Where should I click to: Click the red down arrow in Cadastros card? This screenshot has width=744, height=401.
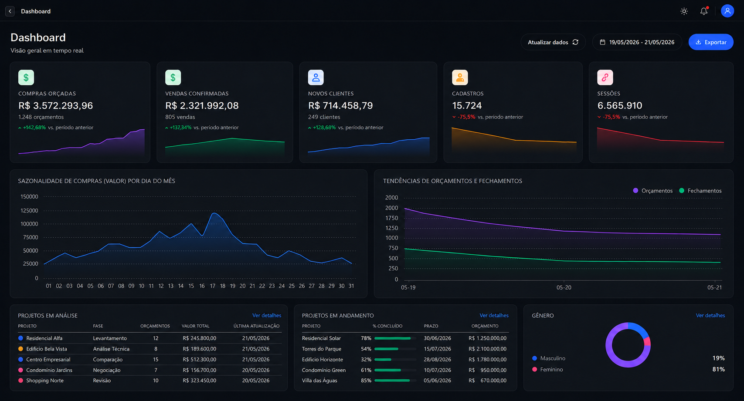coord(454,117)
